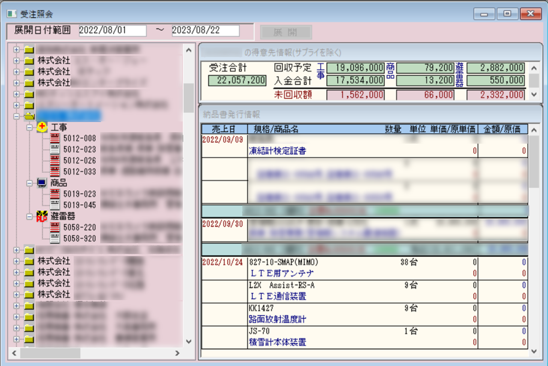Screen dimensions: 548x366
Task: Click the white document icon for 5058-920
Action: (x=55, y=238)
